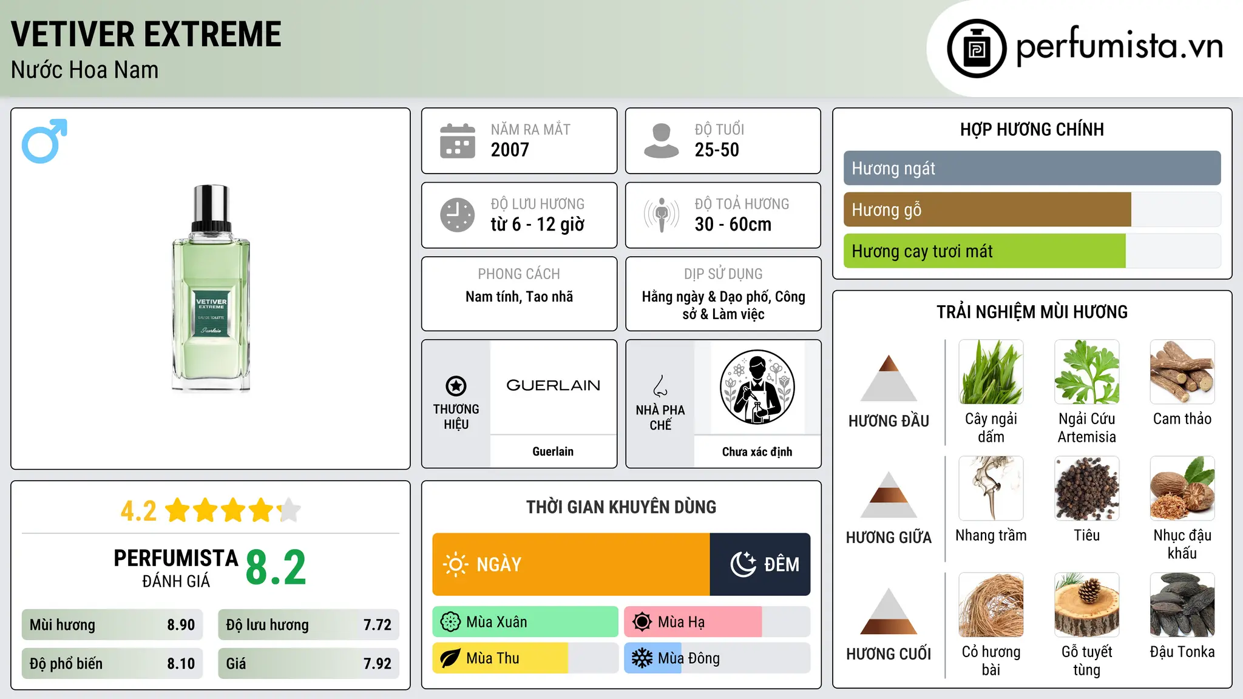Click the perfumista.vn site name

coord(1120,46)
